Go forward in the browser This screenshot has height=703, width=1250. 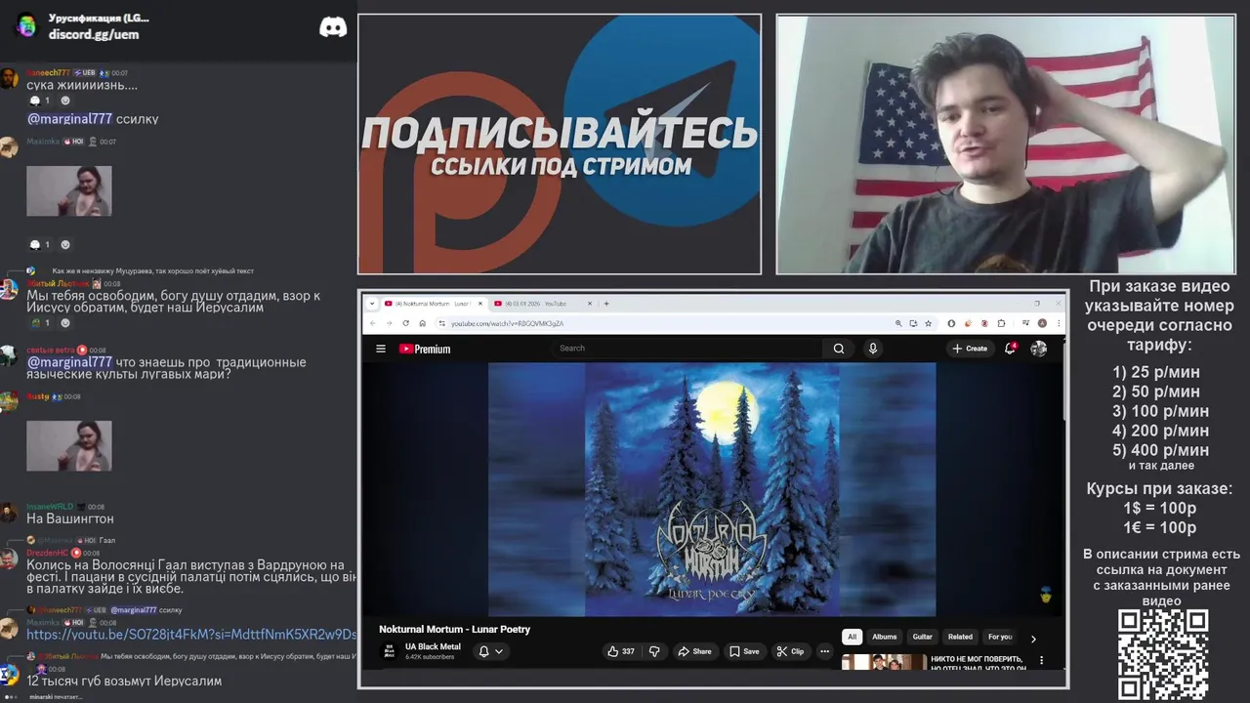click(389, 323)
